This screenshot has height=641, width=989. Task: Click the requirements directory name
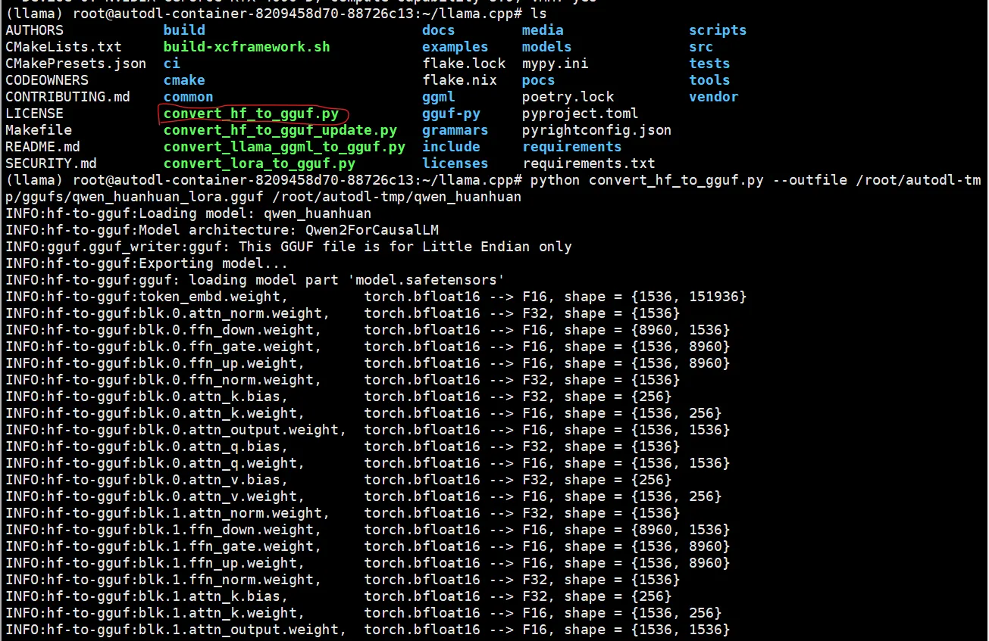572,147
